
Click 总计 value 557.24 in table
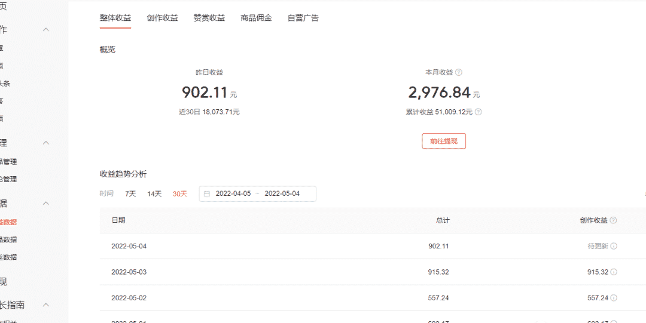pyautogui.click(x=439, y=298)
